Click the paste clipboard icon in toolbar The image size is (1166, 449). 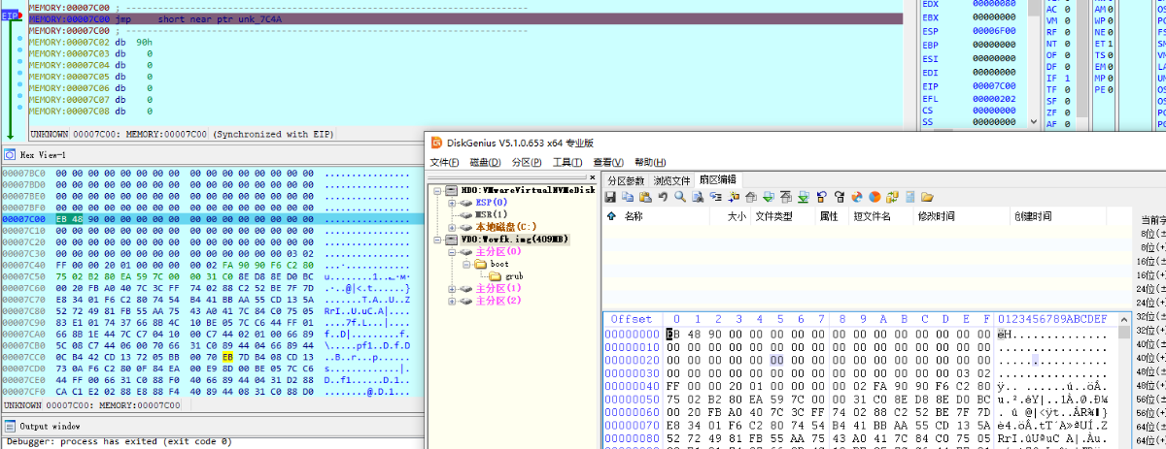pos(645,197)
